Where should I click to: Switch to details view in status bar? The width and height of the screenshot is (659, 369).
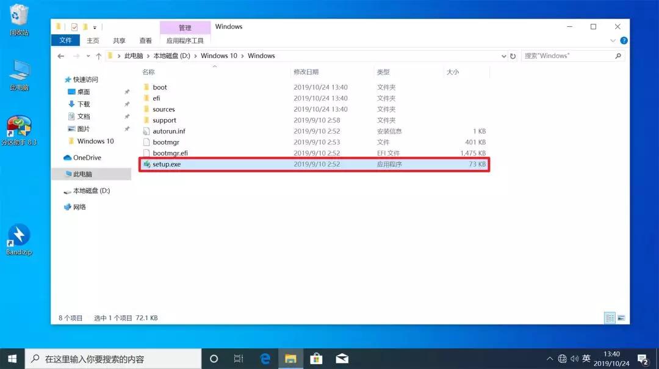[x=610, y=318]
